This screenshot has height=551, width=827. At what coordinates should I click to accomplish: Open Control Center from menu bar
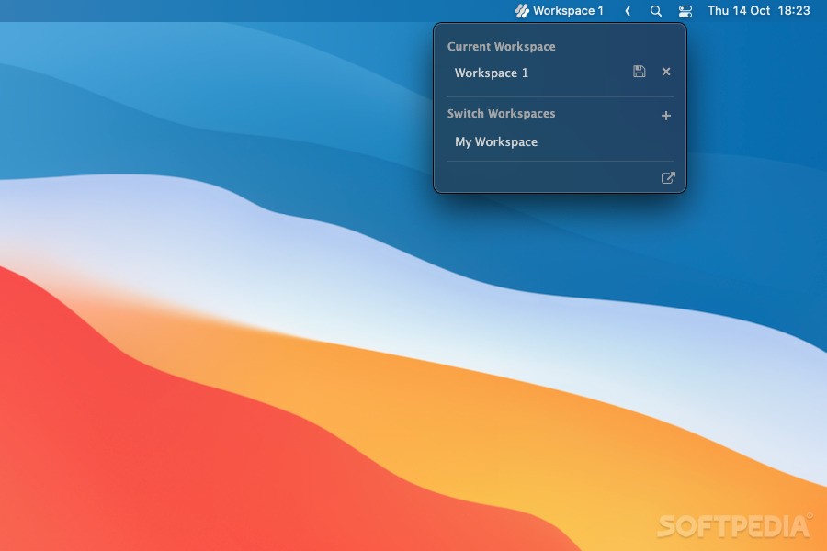click(x=685, y=10)
